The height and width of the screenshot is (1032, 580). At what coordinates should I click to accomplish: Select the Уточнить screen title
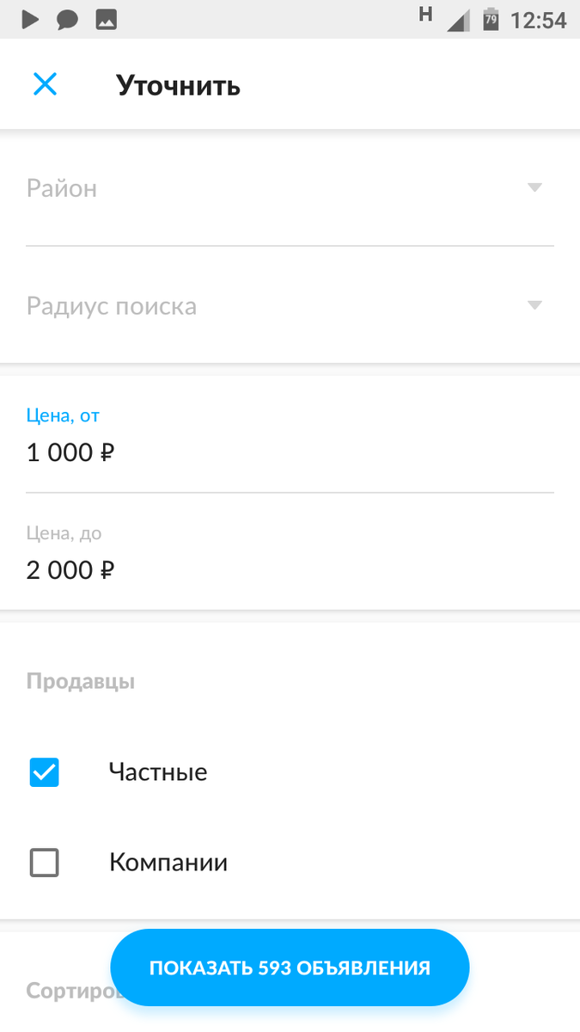click(x=178, y=84)
